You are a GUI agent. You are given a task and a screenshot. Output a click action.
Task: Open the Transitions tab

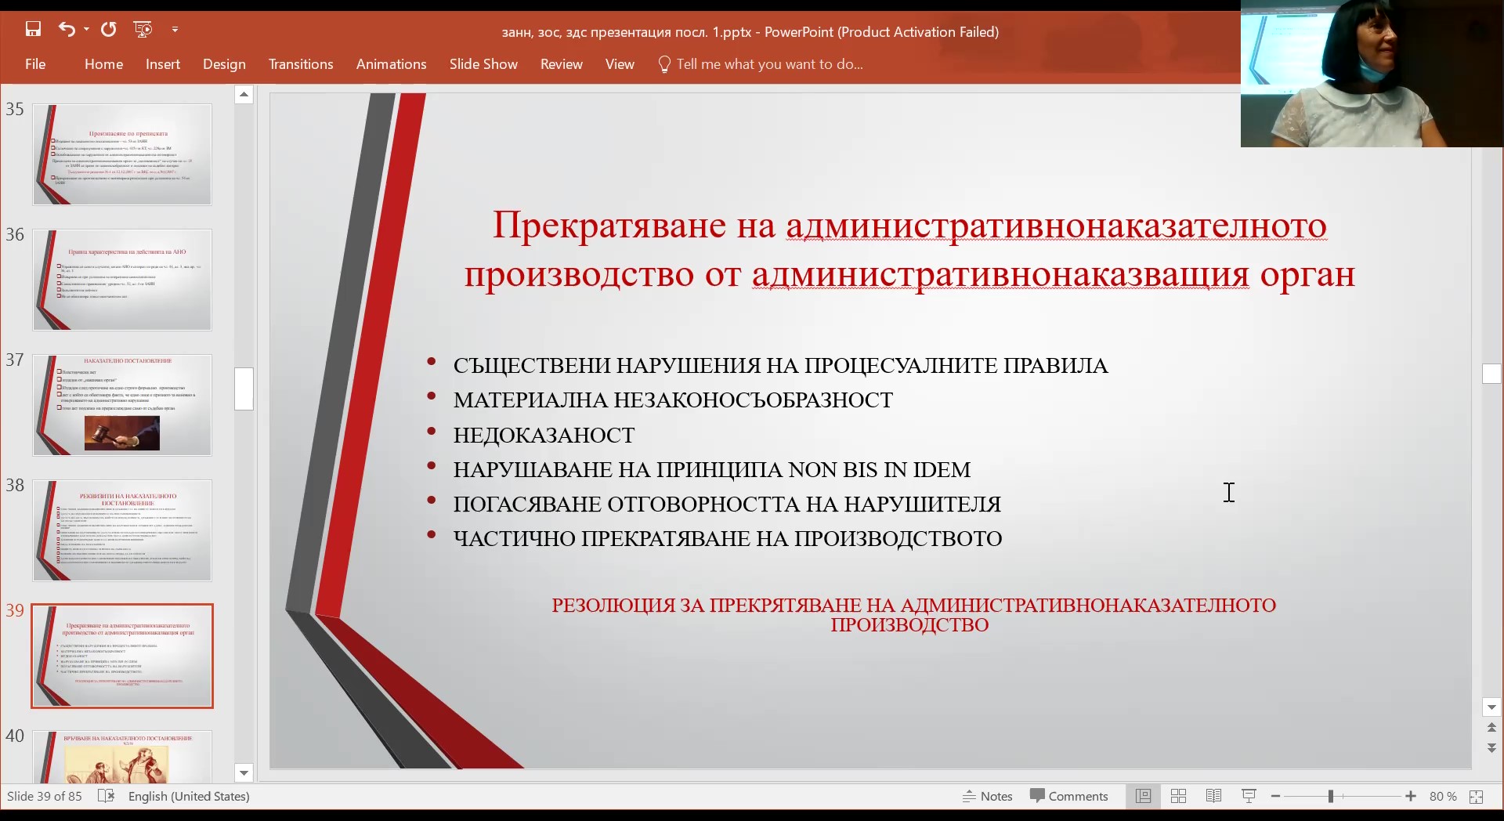click(x=300, y=64)
